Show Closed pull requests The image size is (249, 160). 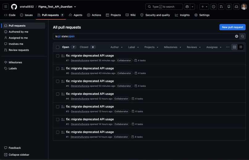[88, 47]
